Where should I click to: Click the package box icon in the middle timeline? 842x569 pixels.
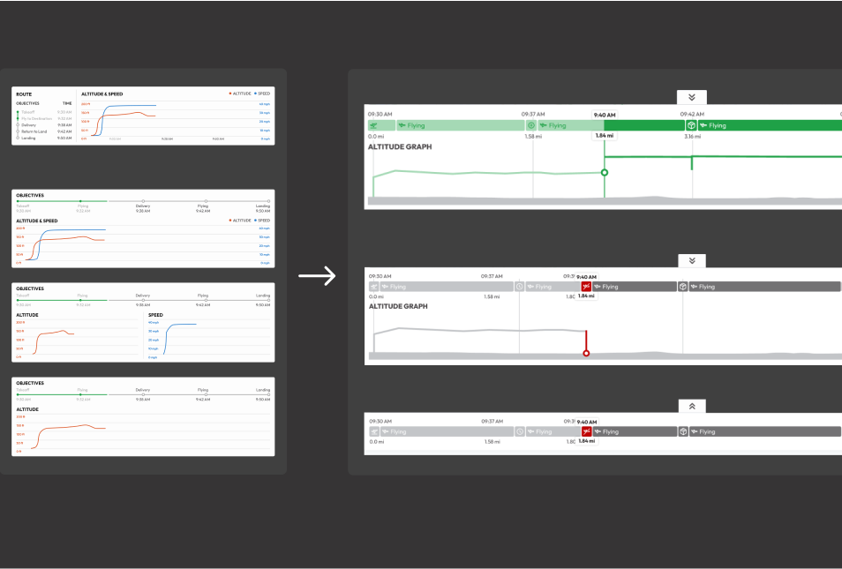pyautogui.click(x=682, y=286)
